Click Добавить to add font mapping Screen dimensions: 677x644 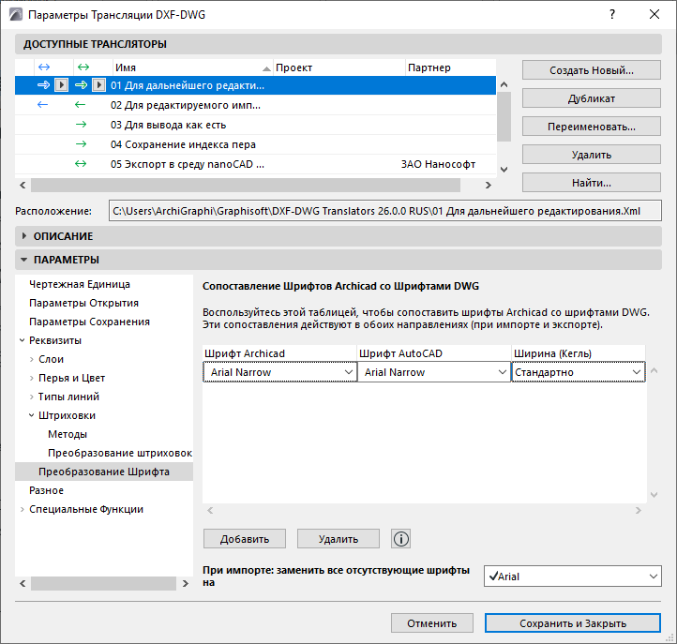tap(245, 539)
